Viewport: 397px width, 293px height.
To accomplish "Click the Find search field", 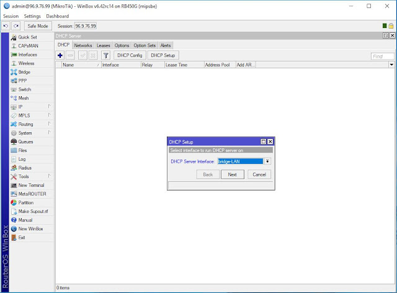I will click(382, 56).
